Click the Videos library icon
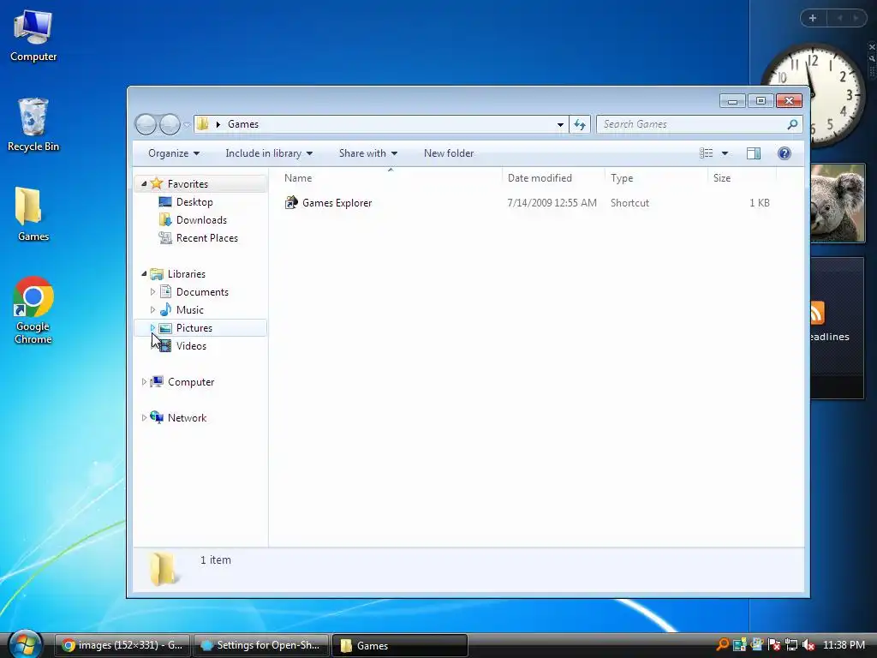Screen dimensions: 877x658 (x=165, y=346)
